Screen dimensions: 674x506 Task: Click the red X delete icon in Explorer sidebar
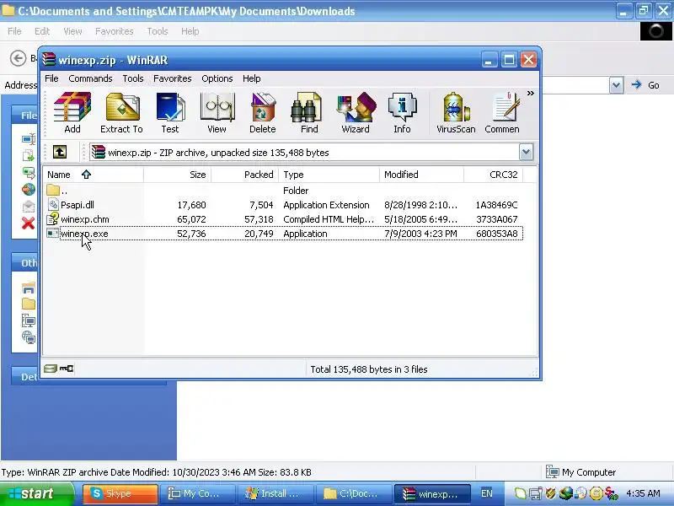pos(29,223)
